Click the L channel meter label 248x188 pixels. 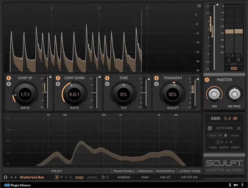pyautogui.click(x=229, y=60)
